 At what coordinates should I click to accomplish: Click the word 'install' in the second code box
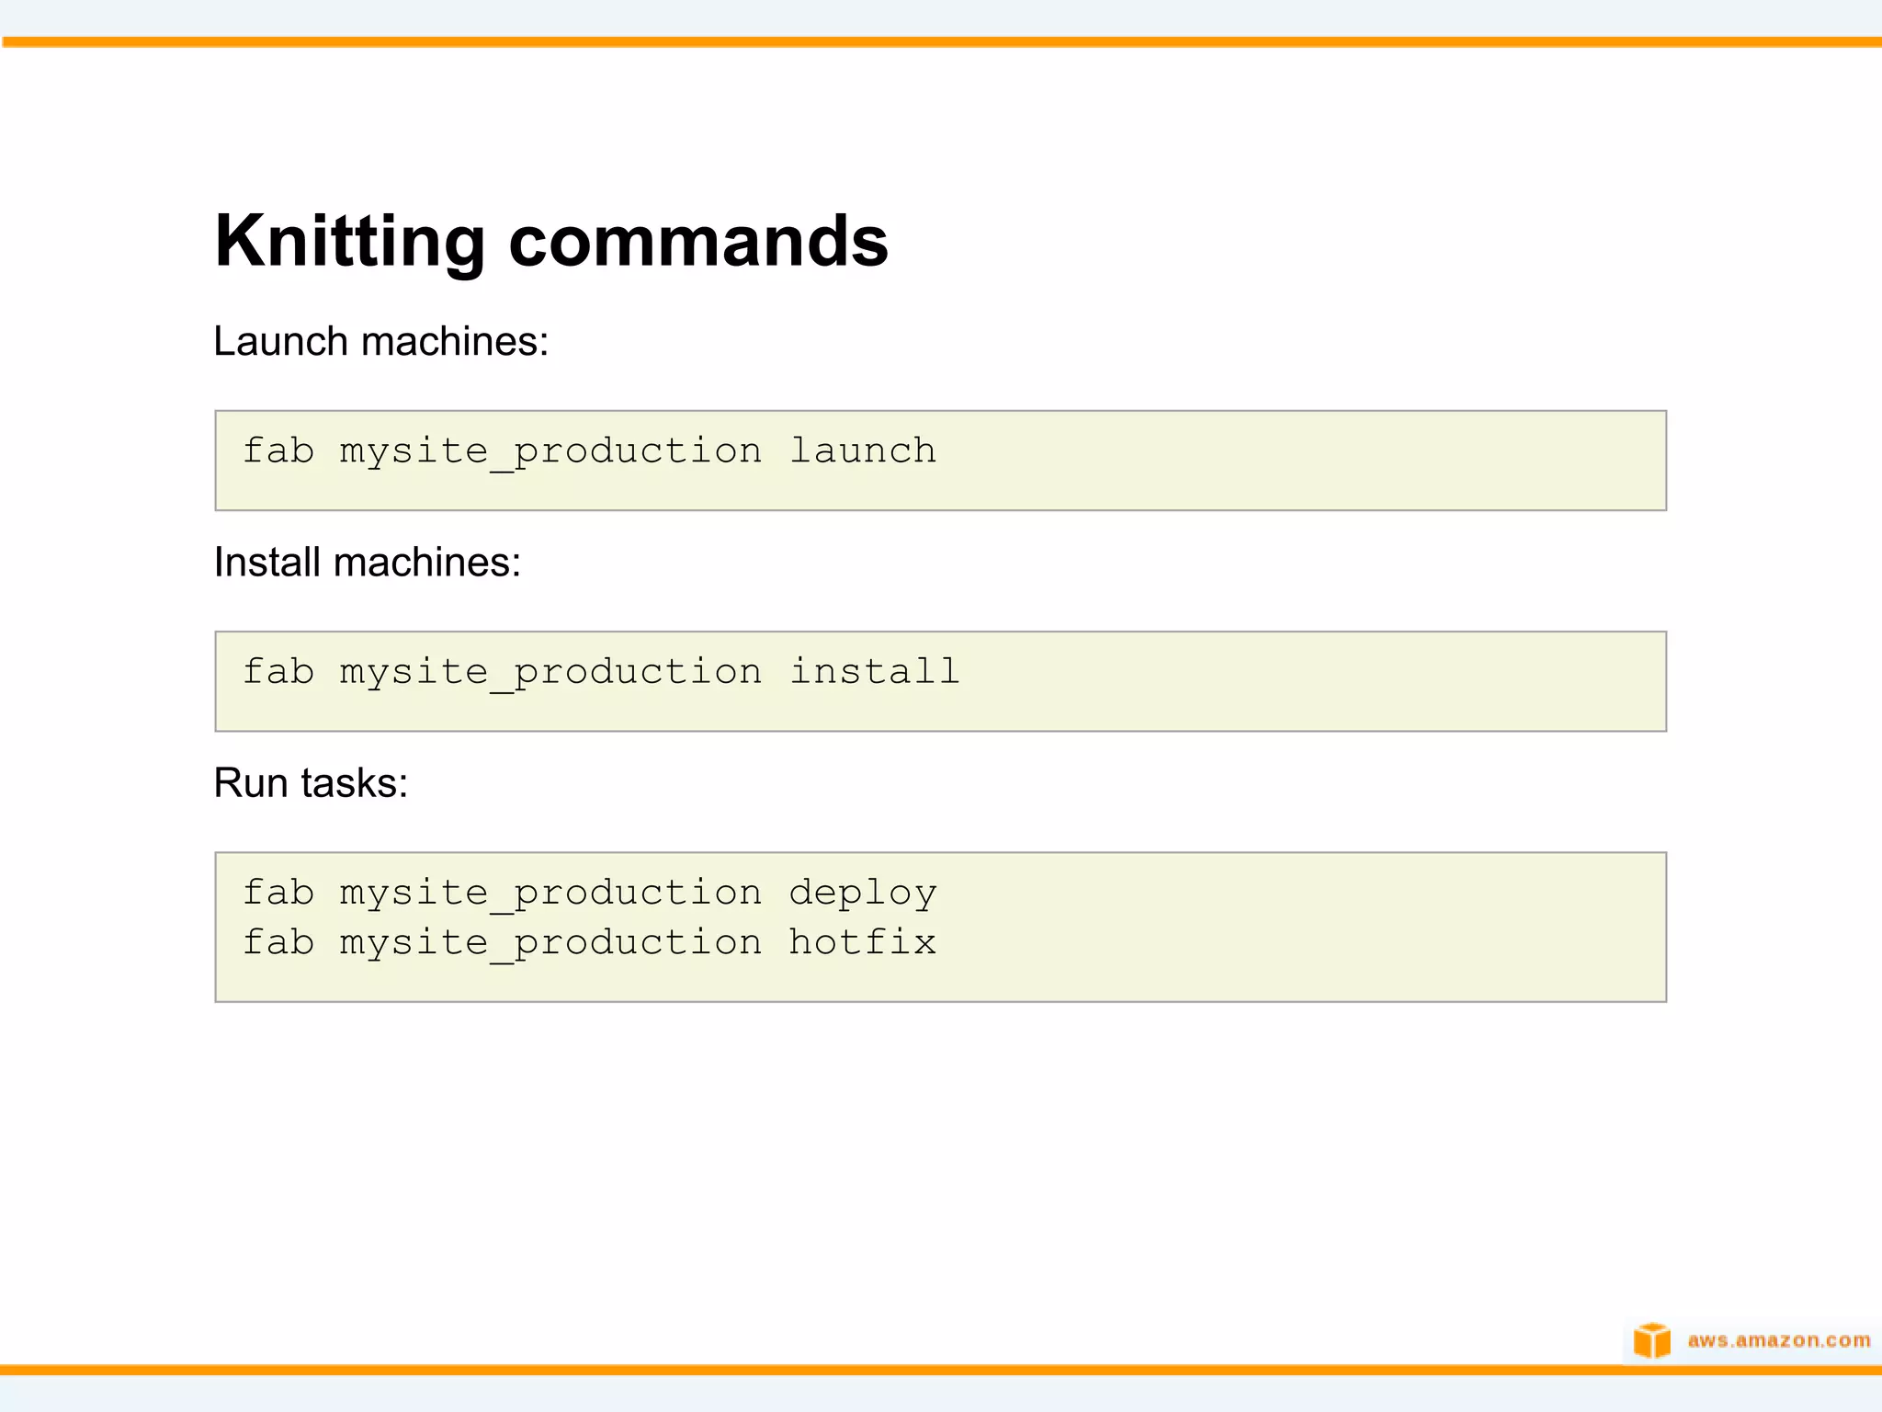coord(874,672)
